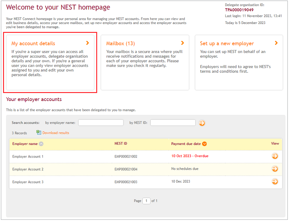Click the employer name search field
This screenshot has width=289, height=221.
tap(101, 122)
